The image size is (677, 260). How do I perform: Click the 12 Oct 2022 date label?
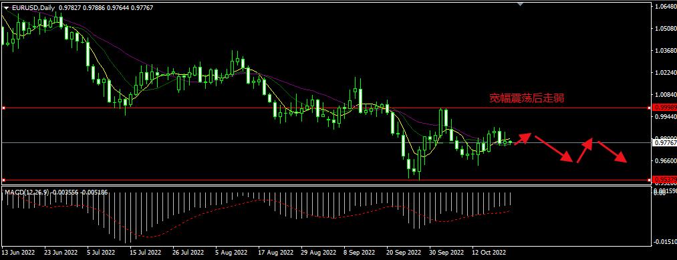click(x=489, y=252)
